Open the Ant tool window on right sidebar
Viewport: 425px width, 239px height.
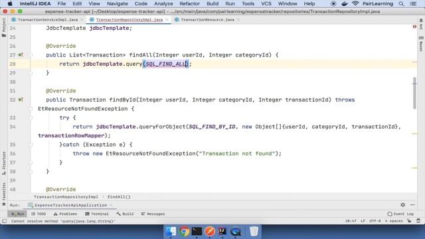421,25
